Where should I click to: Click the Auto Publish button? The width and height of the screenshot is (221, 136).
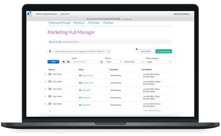146,51
